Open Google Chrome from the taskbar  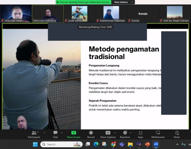113,144
